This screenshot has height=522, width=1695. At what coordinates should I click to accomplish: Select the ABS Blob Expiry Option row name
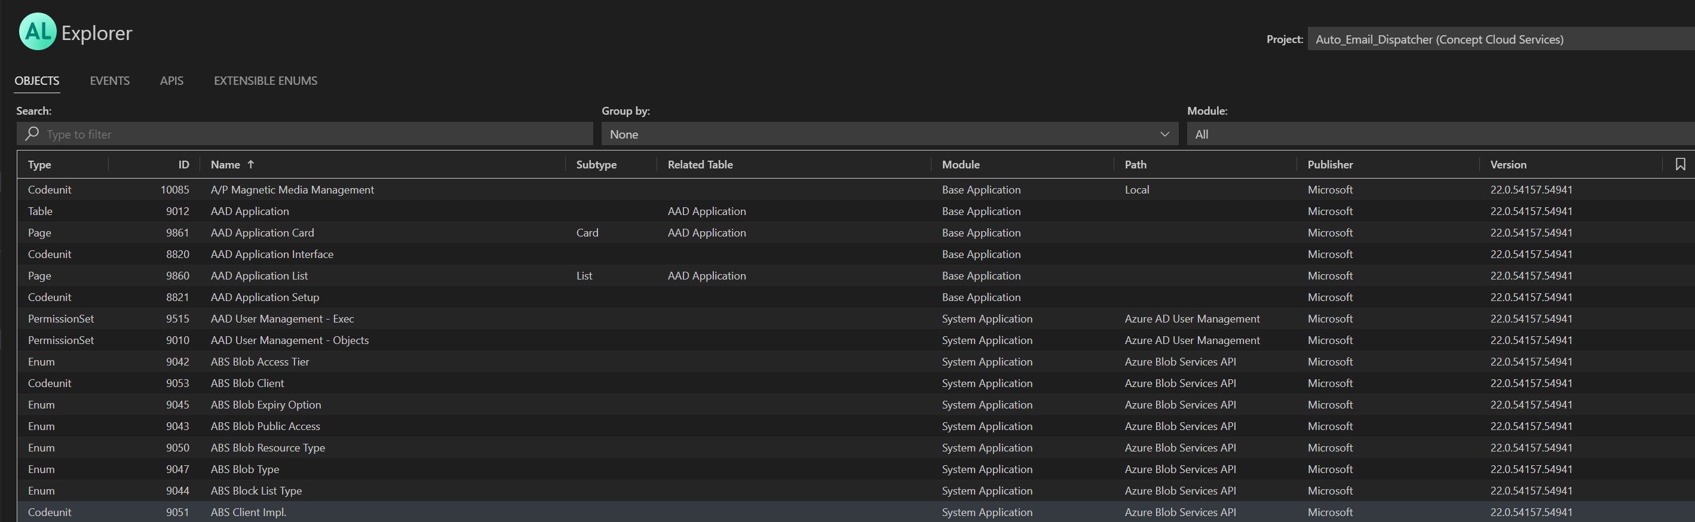266,405
